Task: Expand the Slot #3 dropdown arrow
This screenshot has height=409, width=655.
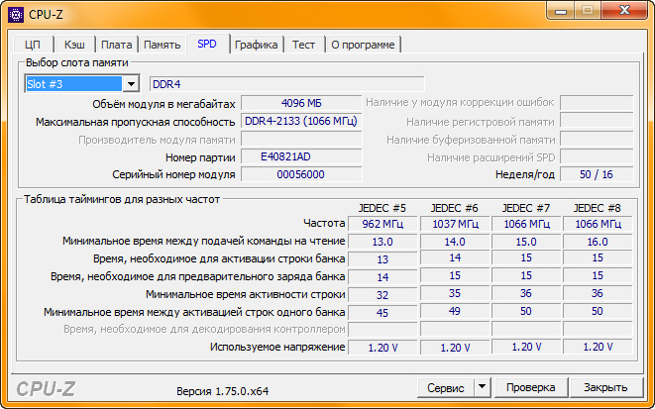Action: click(x=131, y=84)
